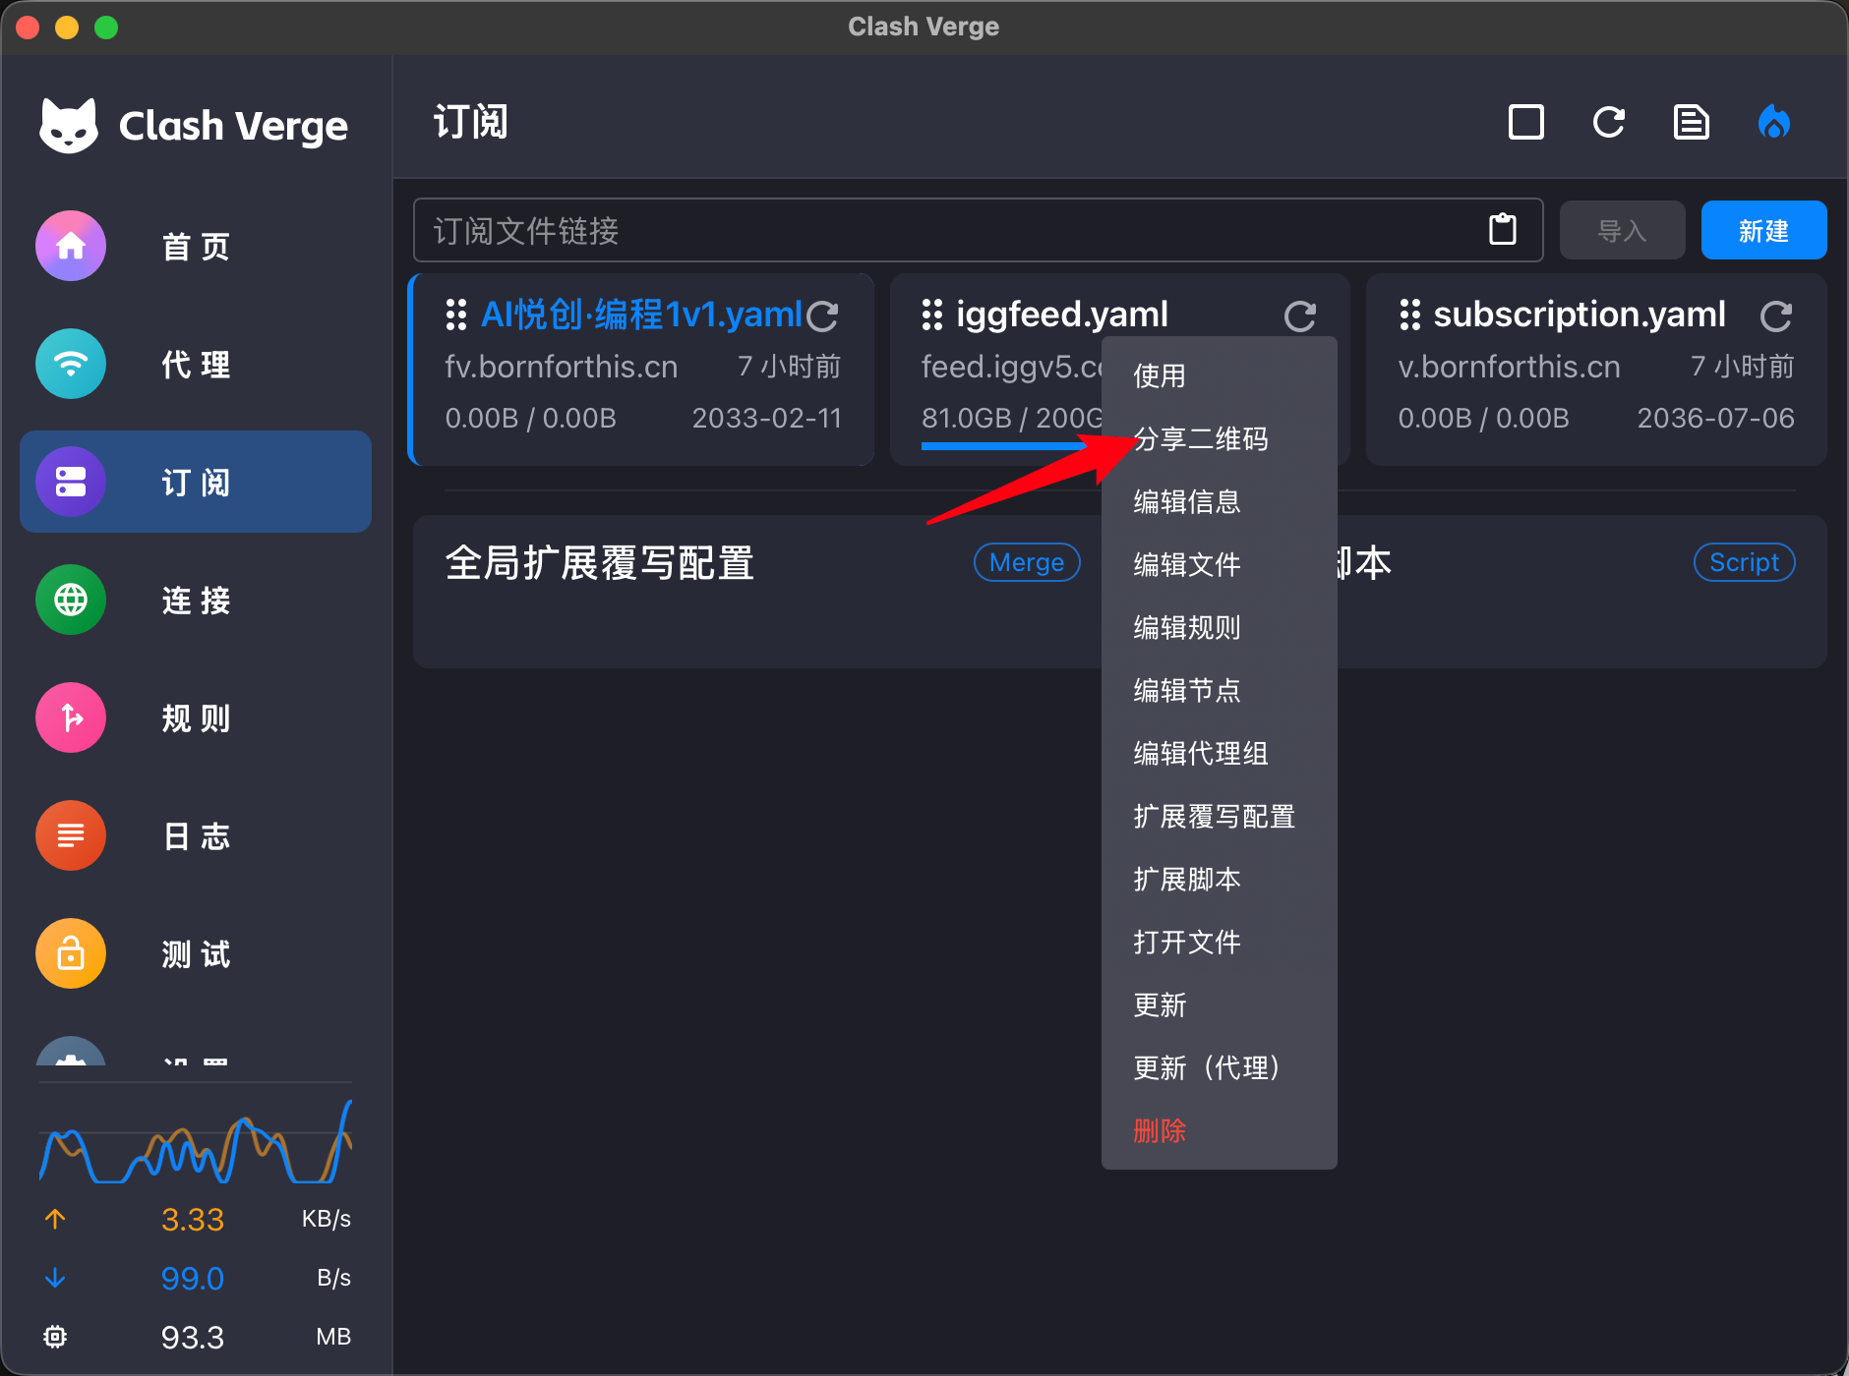Click the Script badge
Screen dimensions: 1849x1376
tap(1744, 562)
